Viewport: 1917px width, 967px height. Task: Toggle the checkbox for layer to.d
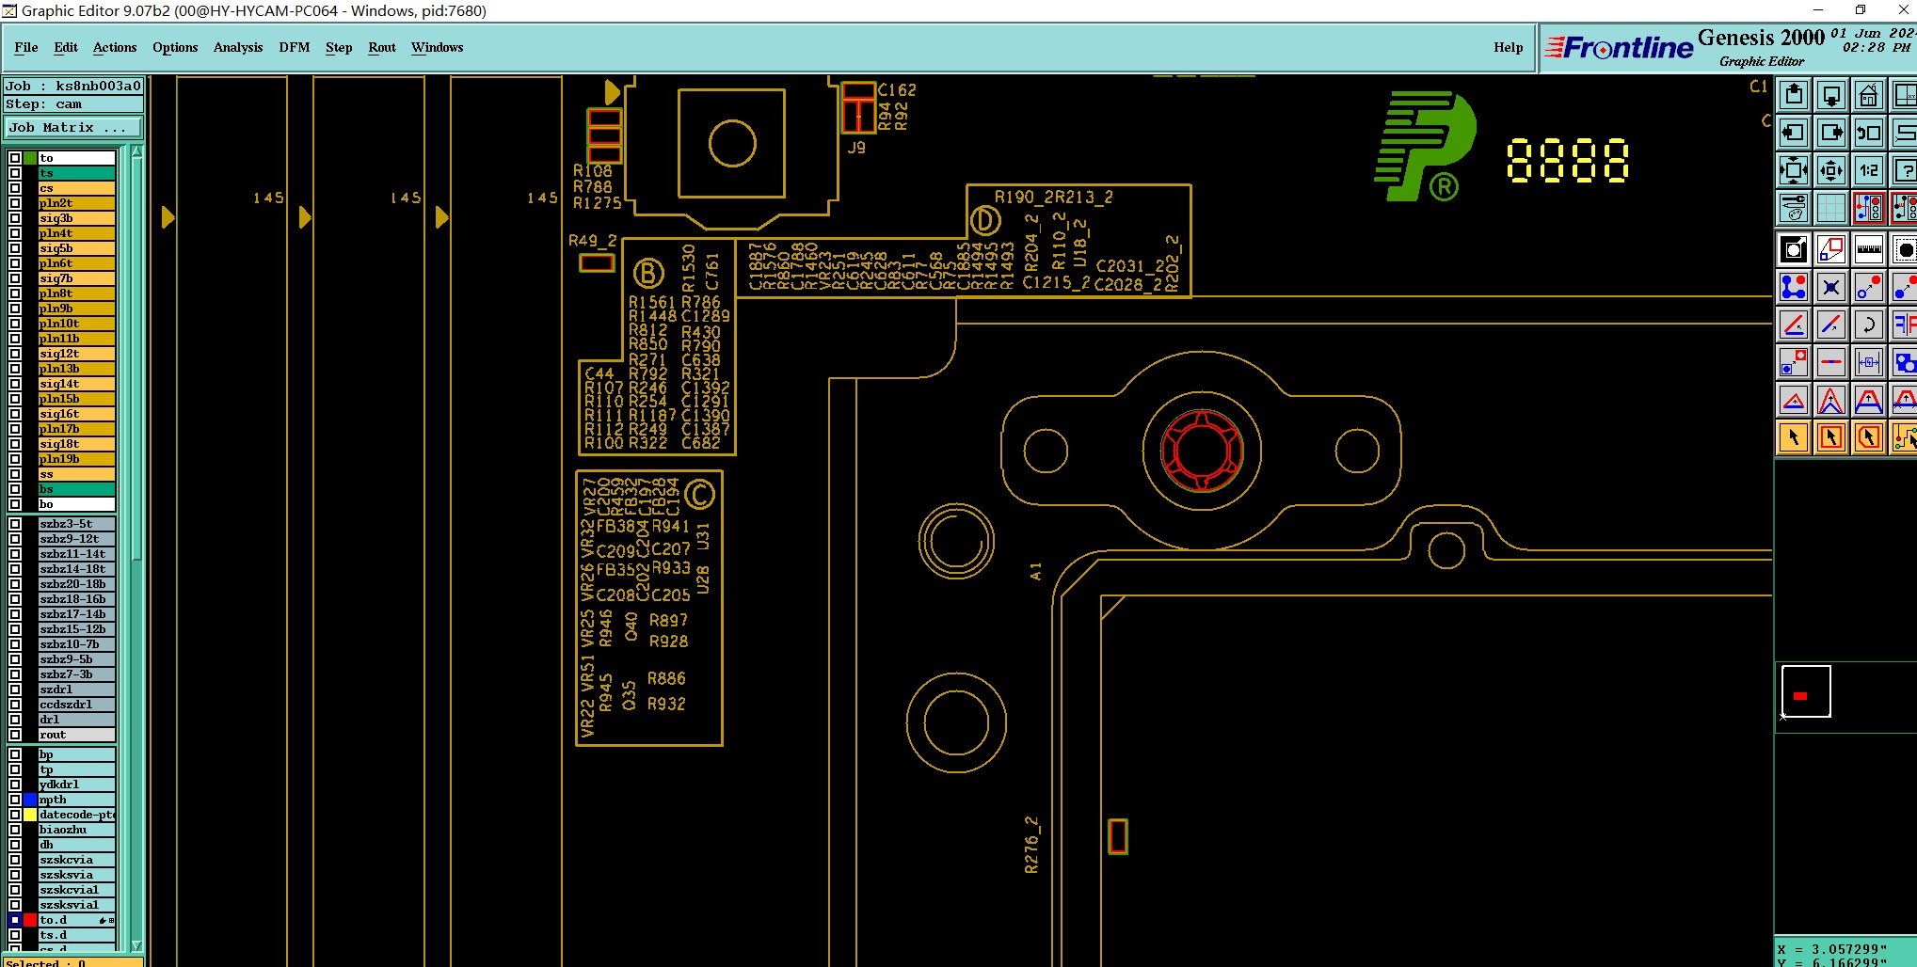[x=15, y=920]
